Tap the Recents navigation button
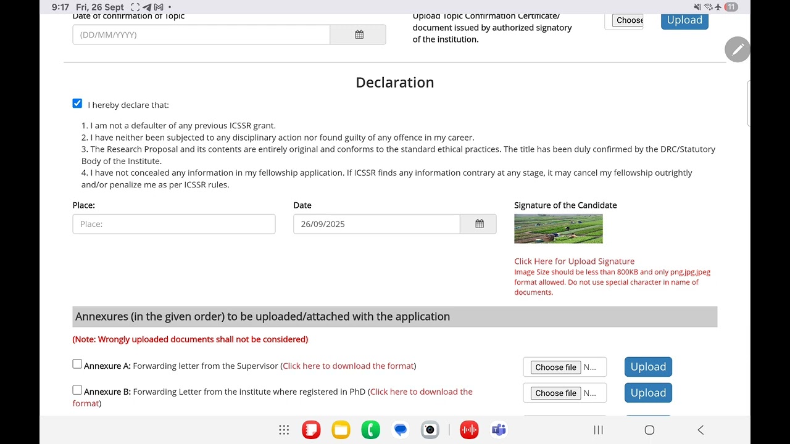Screen dimensions: 790x444 pos(598,430)
